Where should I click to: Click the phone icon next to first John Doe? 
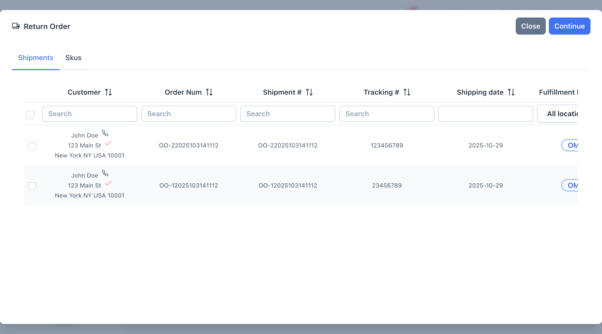click(105, 133)
